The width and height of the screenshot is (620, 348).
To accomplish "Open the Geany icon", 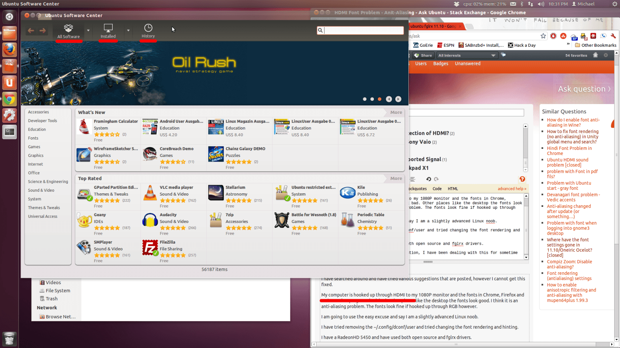I will [84, 220].
